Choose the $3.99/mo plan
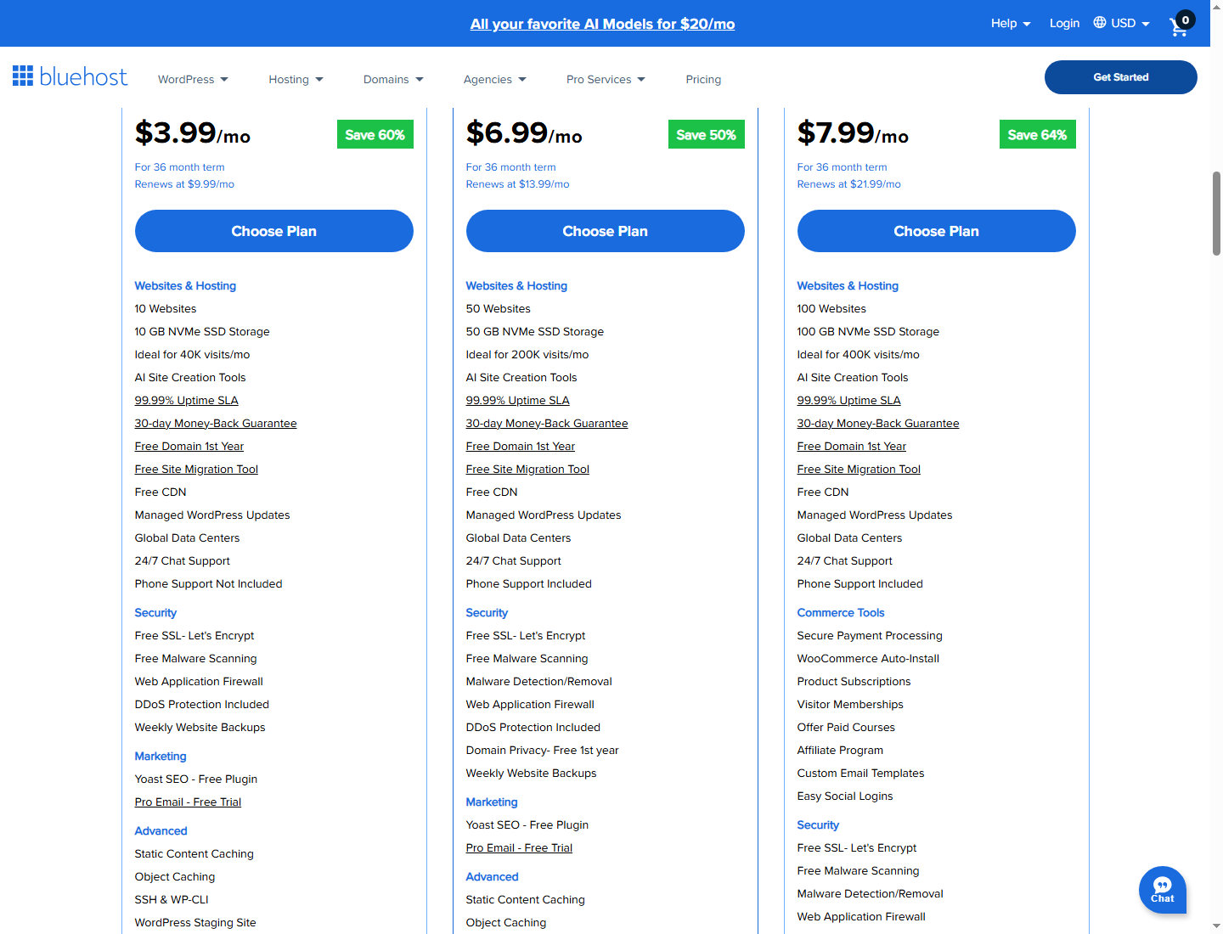The width and height of the screenshot is (1223, 934). point(273,231)
